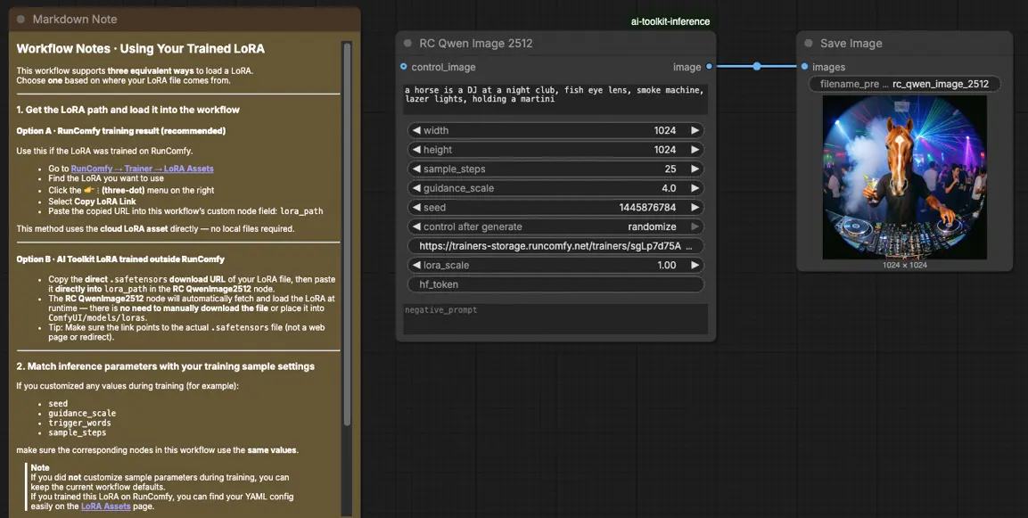Click the 'Match inference parameters' heading

tap(165, 366)
